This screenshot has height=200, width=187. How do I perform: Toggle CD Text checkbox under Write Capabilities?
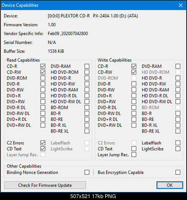(x=134, y=149)
